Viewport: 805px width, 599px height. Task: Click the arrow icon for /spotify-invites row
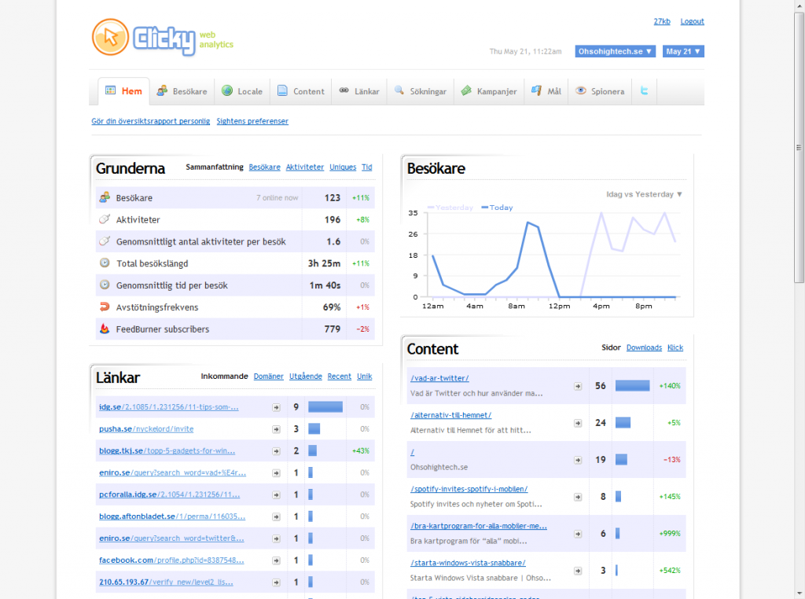(x=578, y=497)
